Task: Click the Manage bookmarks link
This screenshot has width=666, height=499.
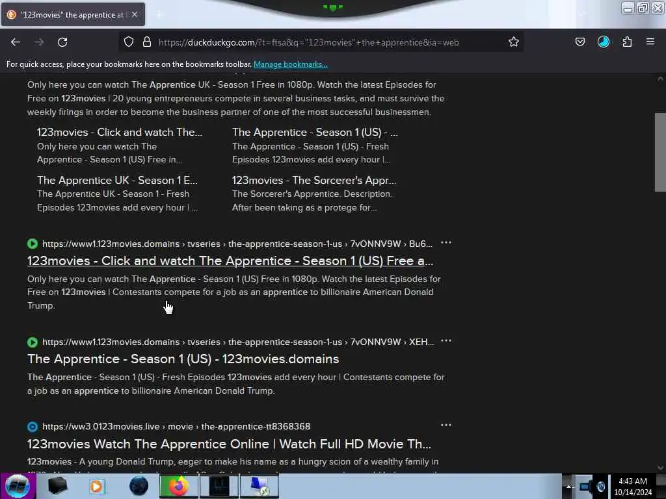Action: tap(291, 64)
